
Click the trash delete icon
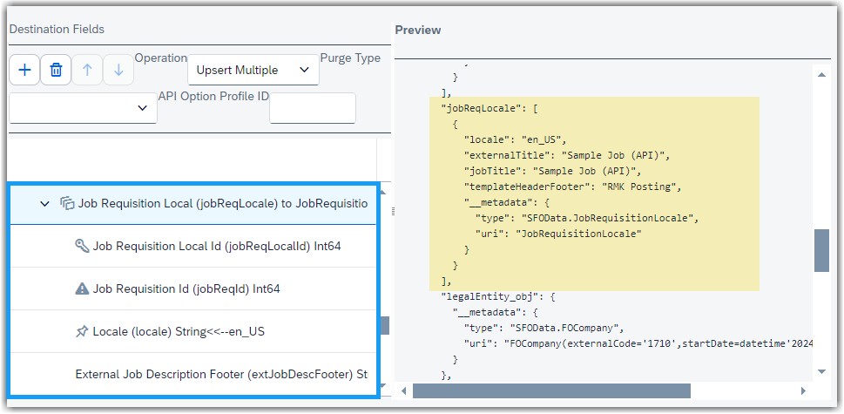[x=56, y=70]
